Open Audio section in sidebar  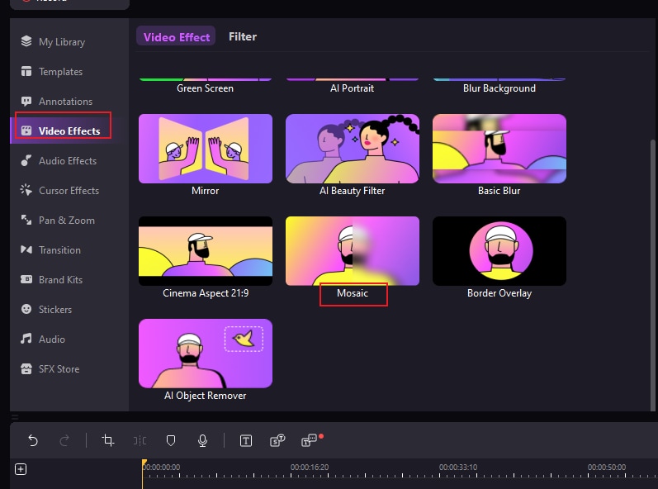69,339
